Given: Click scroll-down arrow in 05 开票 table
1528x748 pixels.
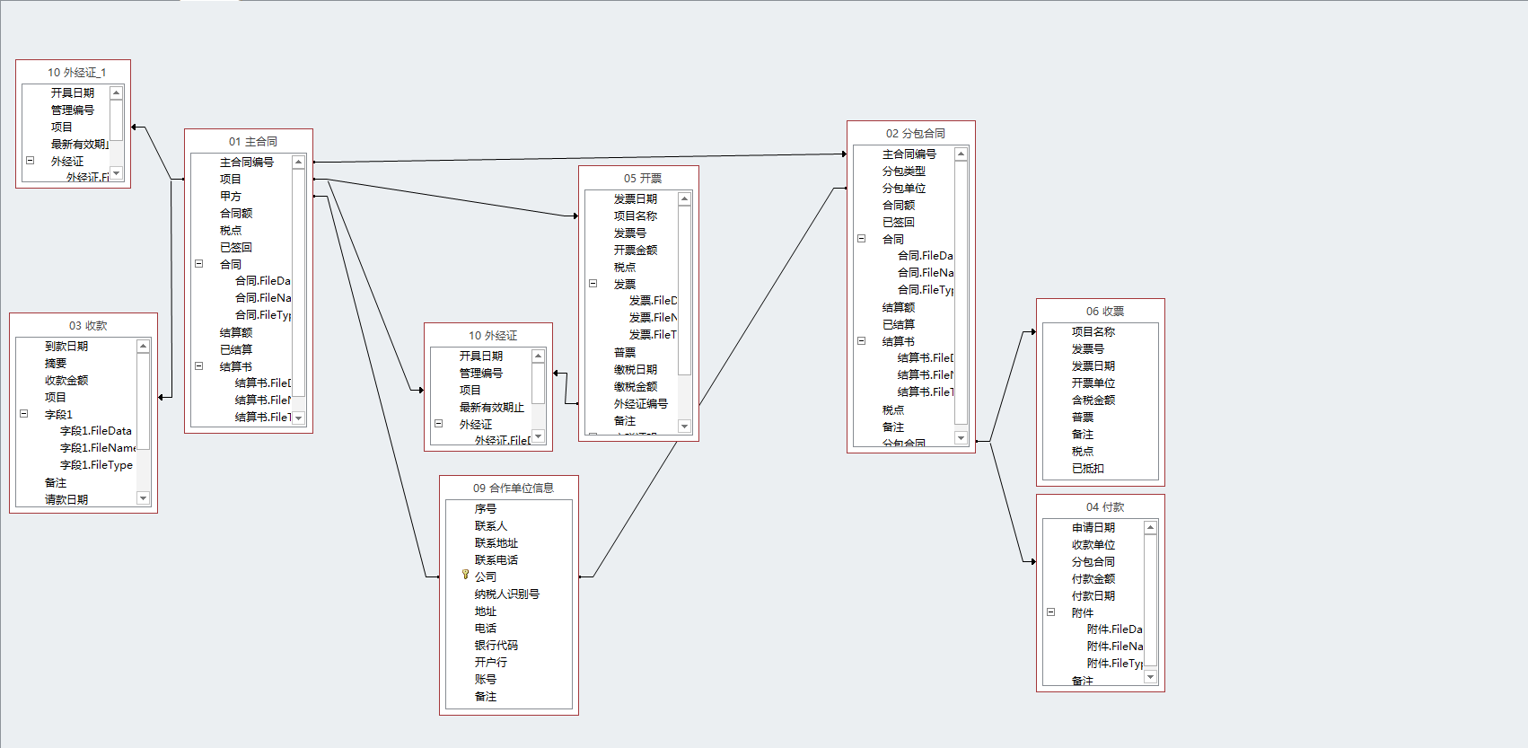Looking at the screenshot, I should click(684, 427).
